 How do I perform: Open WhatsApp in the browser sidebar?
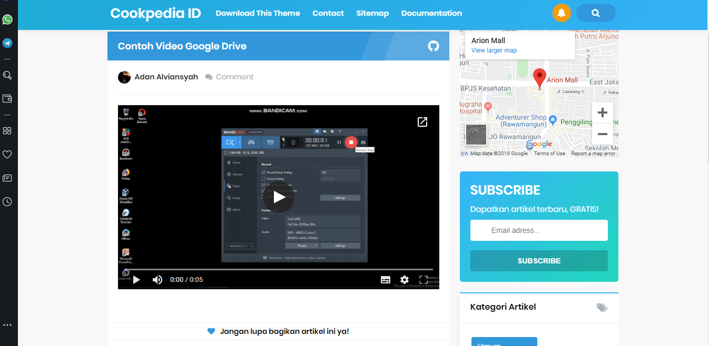pyautogui.click(x=7, y=19)
